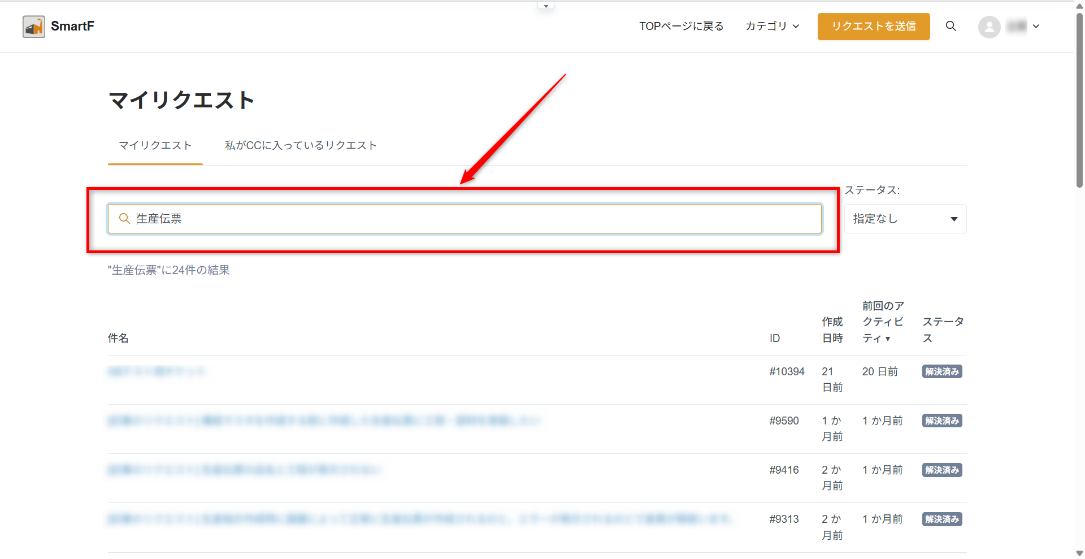Open 私がCCに入っているリクエスト tab

301,146
